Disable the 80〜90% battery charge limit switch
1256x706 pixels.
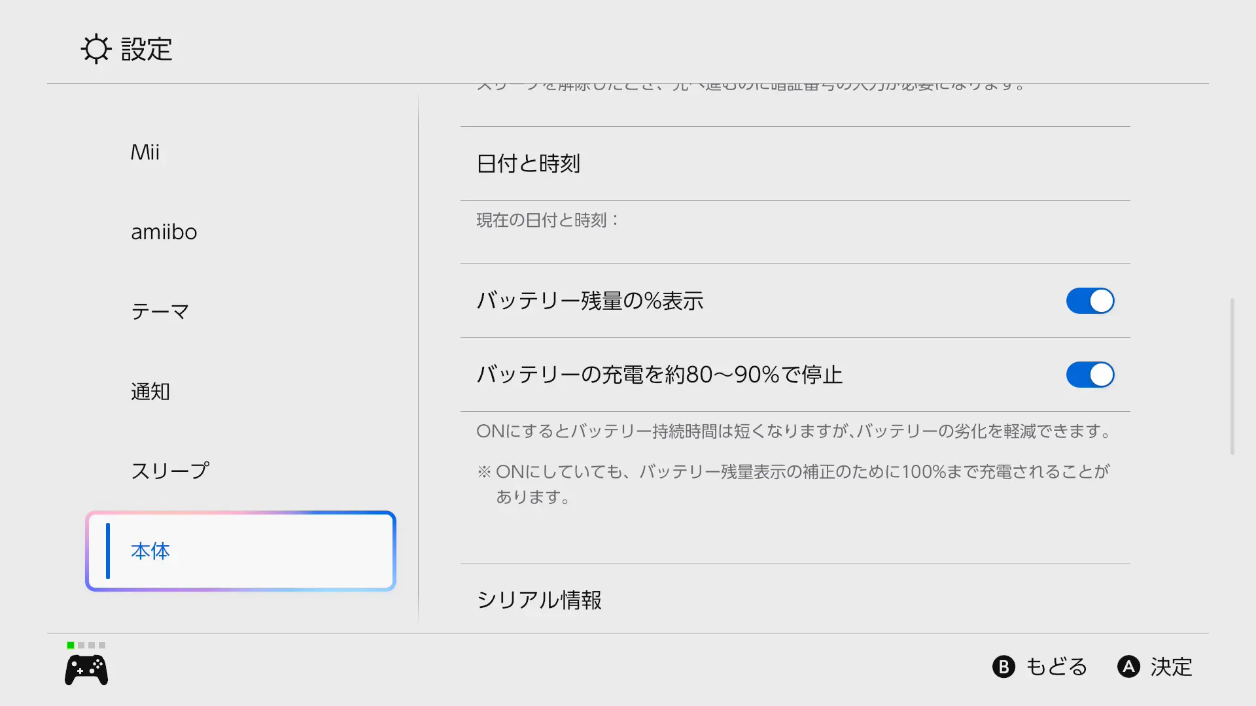click(1090, 375)
